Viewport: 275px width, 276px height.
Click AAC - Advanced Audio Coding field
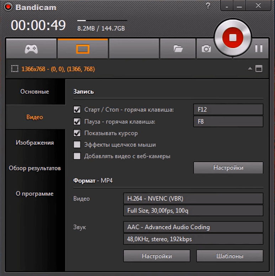point(193,227)
